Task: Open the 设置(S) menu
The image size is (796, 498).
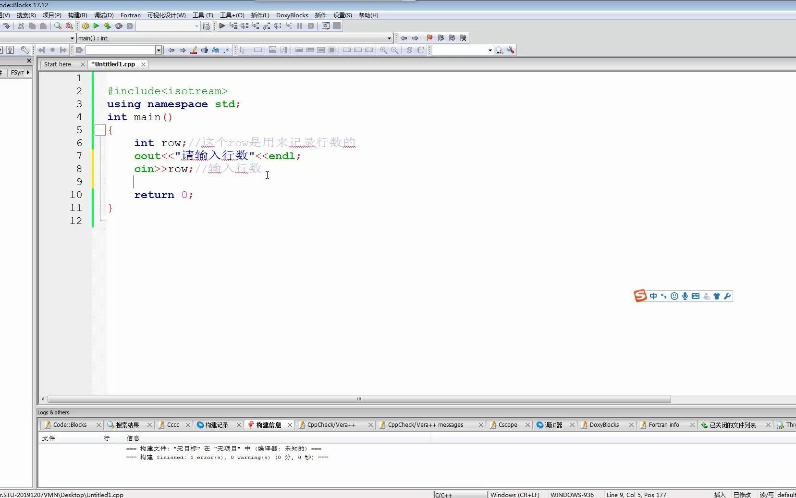Action: pos(342,15)
